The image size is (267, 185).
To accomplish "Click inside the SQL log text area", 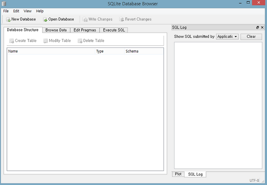I will 218,106.
